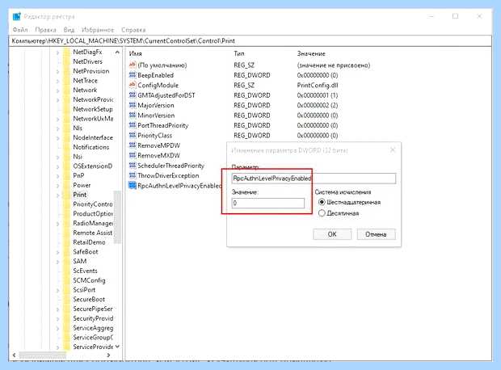Click the Power folder icon

[66, 185]
